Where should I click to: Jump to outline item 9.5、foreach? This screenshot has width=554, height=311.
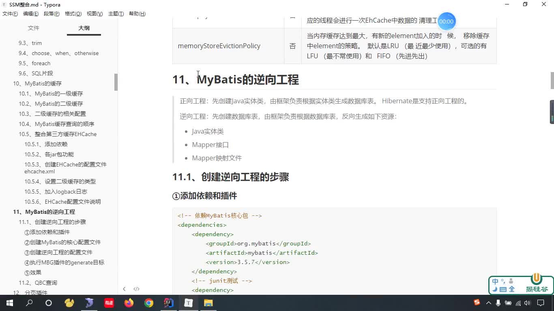tap(34, 63)
